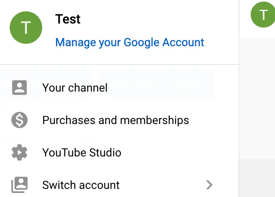
Task: Open Your channel from the menu
Action: pos(75,88)
